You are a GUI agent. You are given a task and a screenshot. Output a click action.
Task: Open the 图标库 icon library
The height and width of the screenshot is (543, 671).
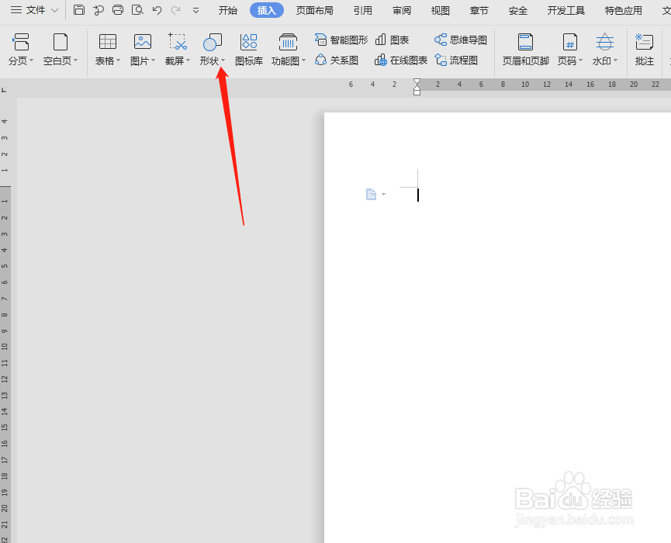(x=249, y=50)
